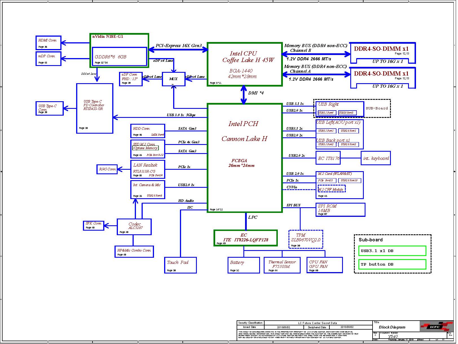Select the HDD Conn block

pos(148,131)
